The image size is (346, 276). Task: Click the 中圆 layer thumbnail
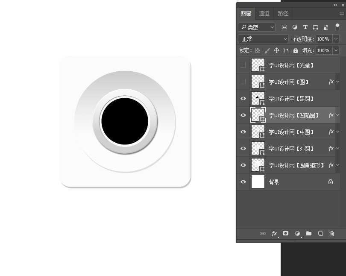tap(258, 132)
